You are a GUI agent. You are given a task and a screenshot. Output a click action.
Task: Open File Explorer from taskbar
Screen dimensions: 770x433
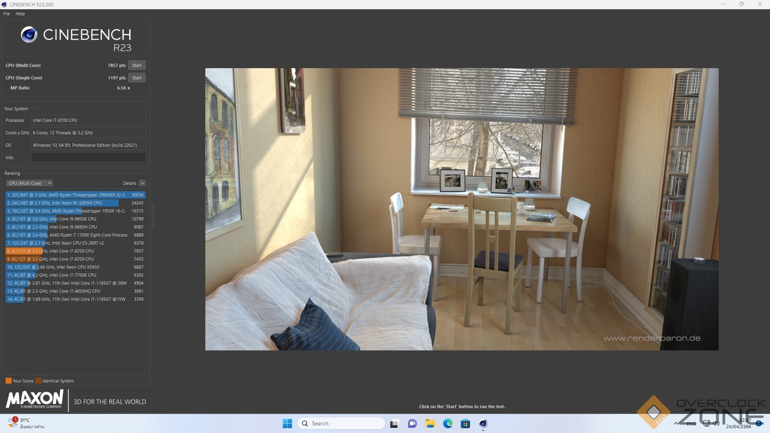tap(430, 423)
